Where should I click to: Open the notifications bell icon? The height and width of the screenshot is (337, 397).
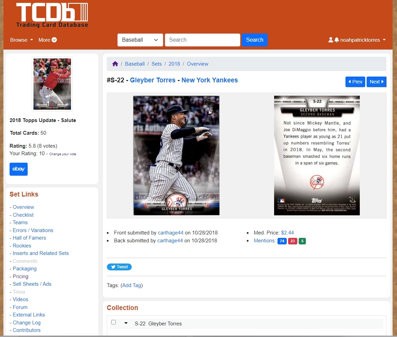pos(337,40)
